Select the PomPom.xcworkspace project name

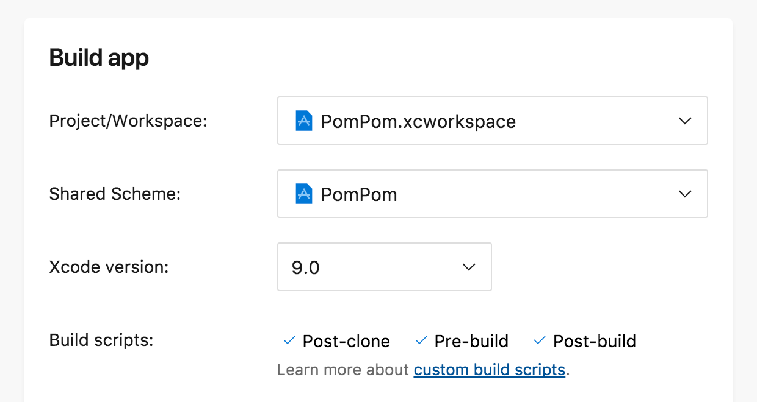coord(418,121)
